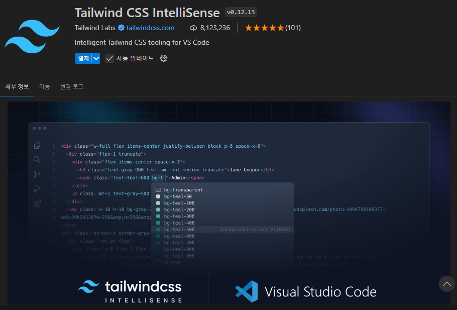Switch to the 기능 tab
Viewport: 457px width, 310px height.
(x=44, y=86)
